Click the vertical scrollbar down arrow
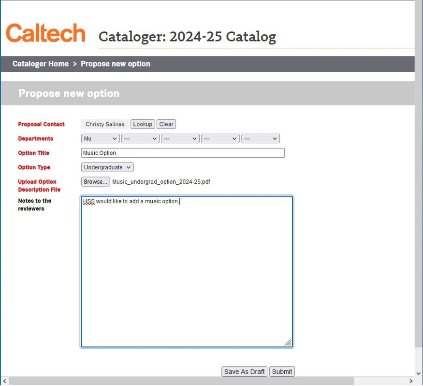Viewport: 423px width, 386px height. point(419,373)
